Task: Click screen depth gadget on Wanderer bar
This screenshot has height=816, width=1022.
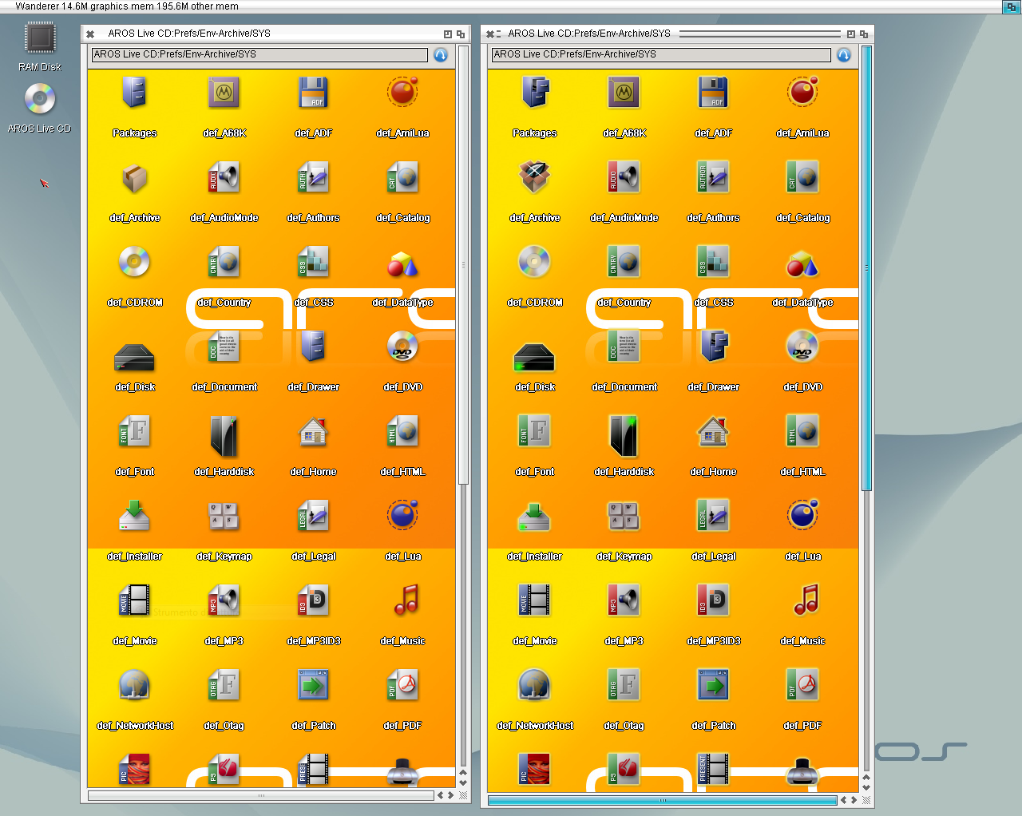Action: point(1011,6)
